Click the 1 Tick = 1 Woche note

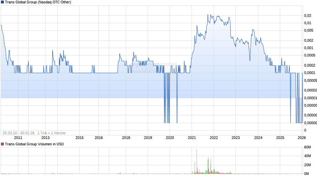(51, 133)
